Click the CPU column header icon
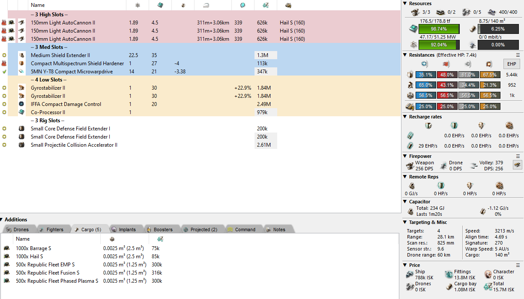 [160, 5]
